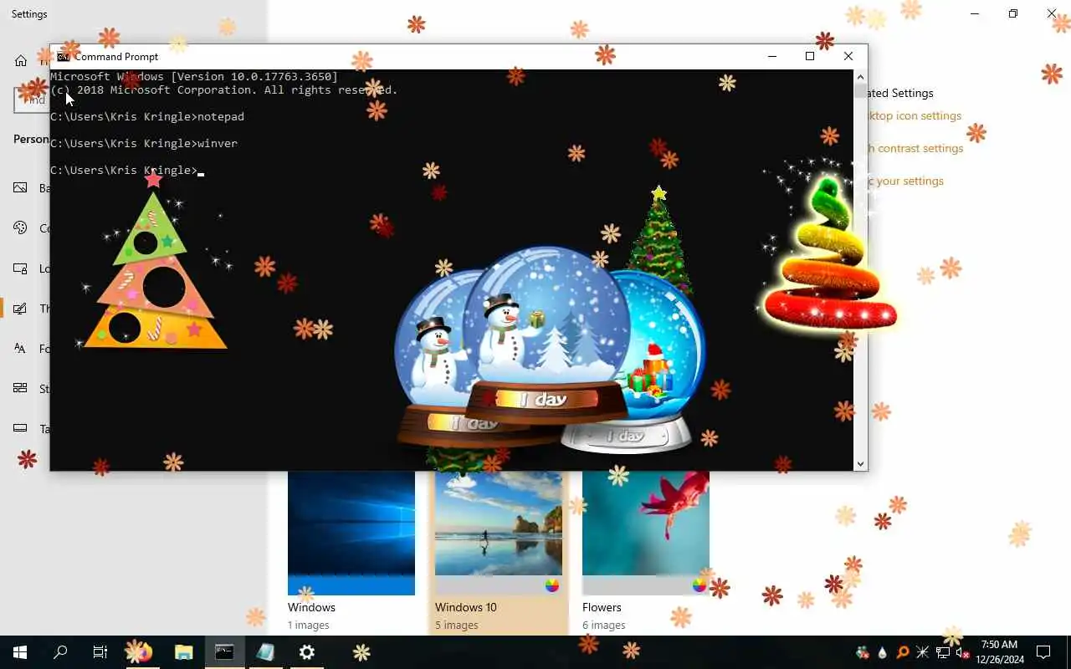Click the Command Prompt title bar icon

(63, 57)
